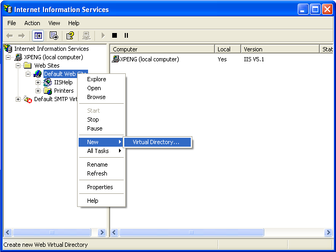The width and height of the screenshot is (336, 252).
Task: Click the IISHelp virtual directory icon
Action: click(x=48, y=82)
